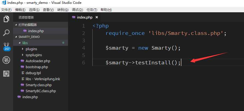Open the Search view in activity bar
Viewport: 244px width, 111px height.
[x=6, y=33]
